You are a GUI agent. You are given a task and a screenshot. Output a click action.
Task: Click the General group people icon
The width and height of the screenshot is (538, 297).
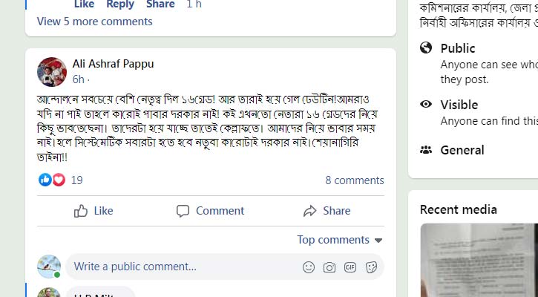[426, 150]
